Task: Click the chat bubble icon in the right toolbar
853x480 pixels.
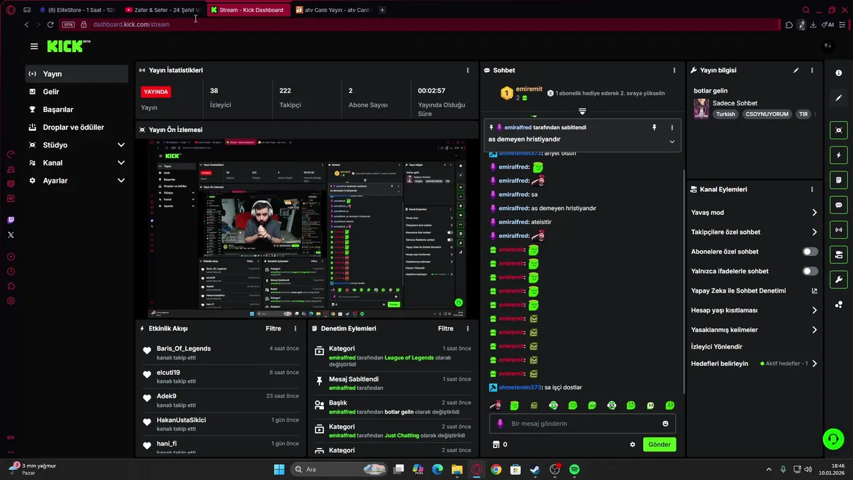Action: coord(838,205)
